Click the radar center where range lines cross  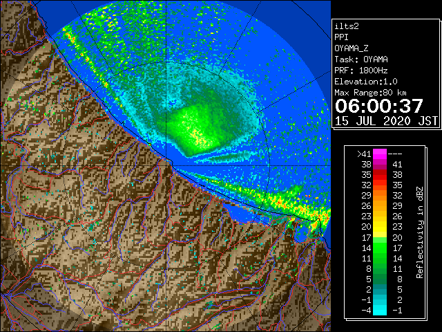click(x=166, y=165)
